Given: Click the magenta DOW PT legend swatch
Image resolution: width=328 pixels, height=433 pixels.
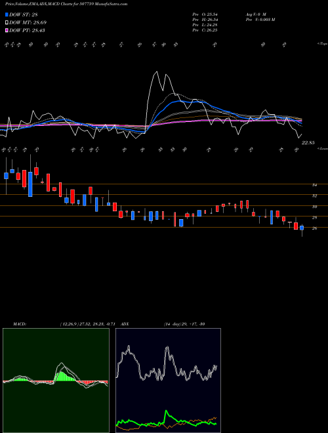Looking at the screenshot, I should tap(7, 30).
